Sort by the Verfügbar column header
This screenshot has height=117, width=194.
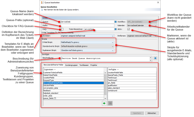(x=132, y=69)
